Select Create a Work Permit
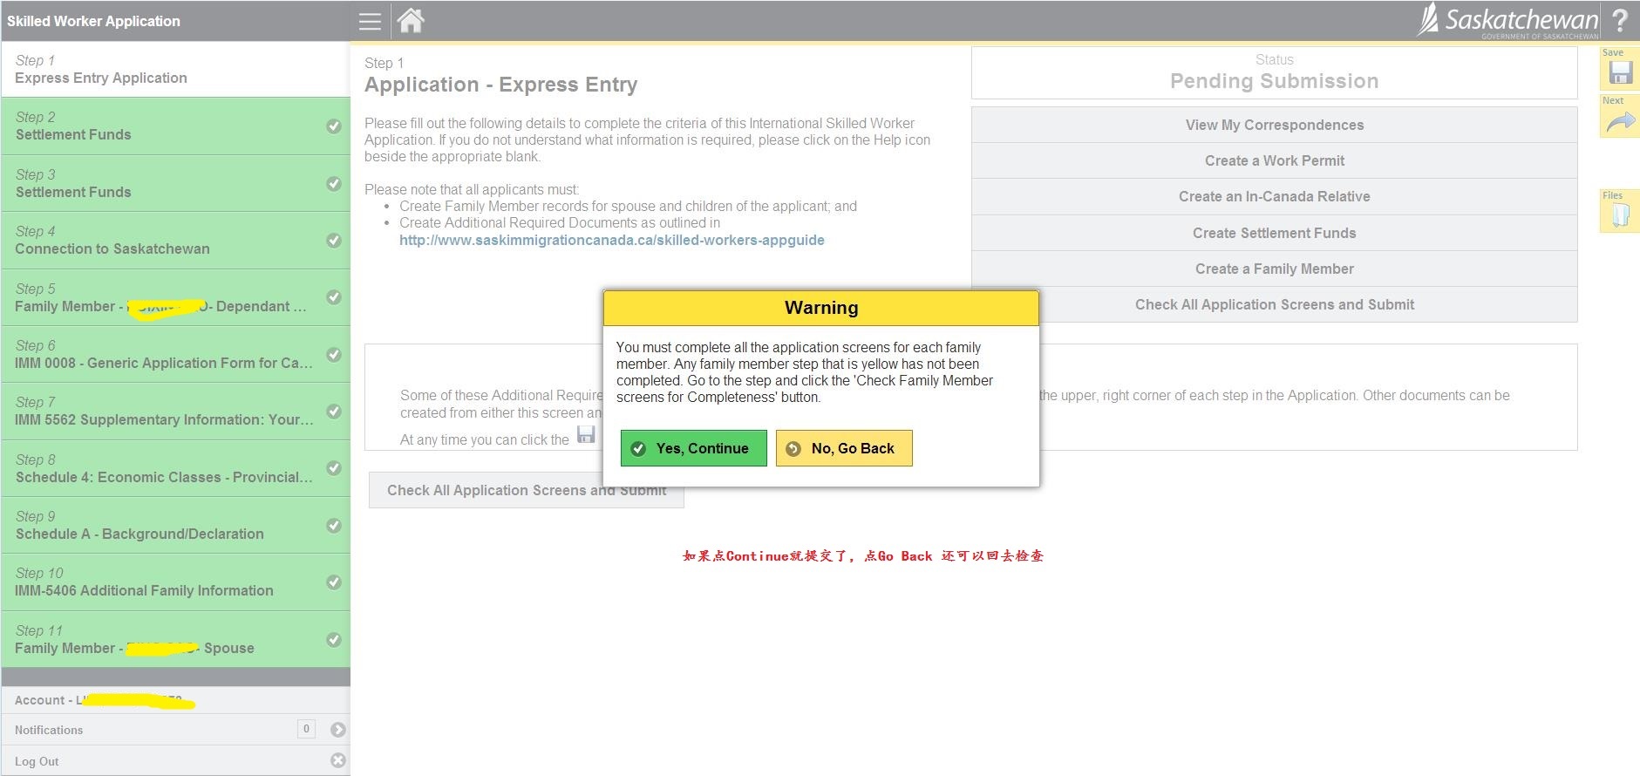The width and height of the screenshot is (1640, 776). (x=1274, y=160)
